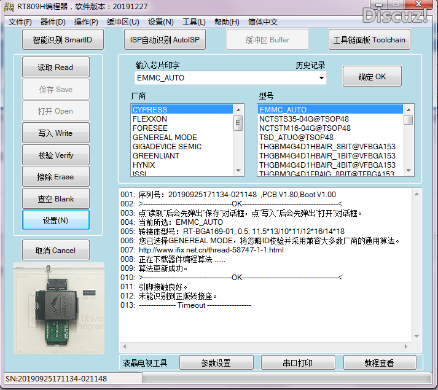This screenshot has height=390, width=438.
Task: Open the 设置(N) menu in menu bar
Action: pos(160,21)
